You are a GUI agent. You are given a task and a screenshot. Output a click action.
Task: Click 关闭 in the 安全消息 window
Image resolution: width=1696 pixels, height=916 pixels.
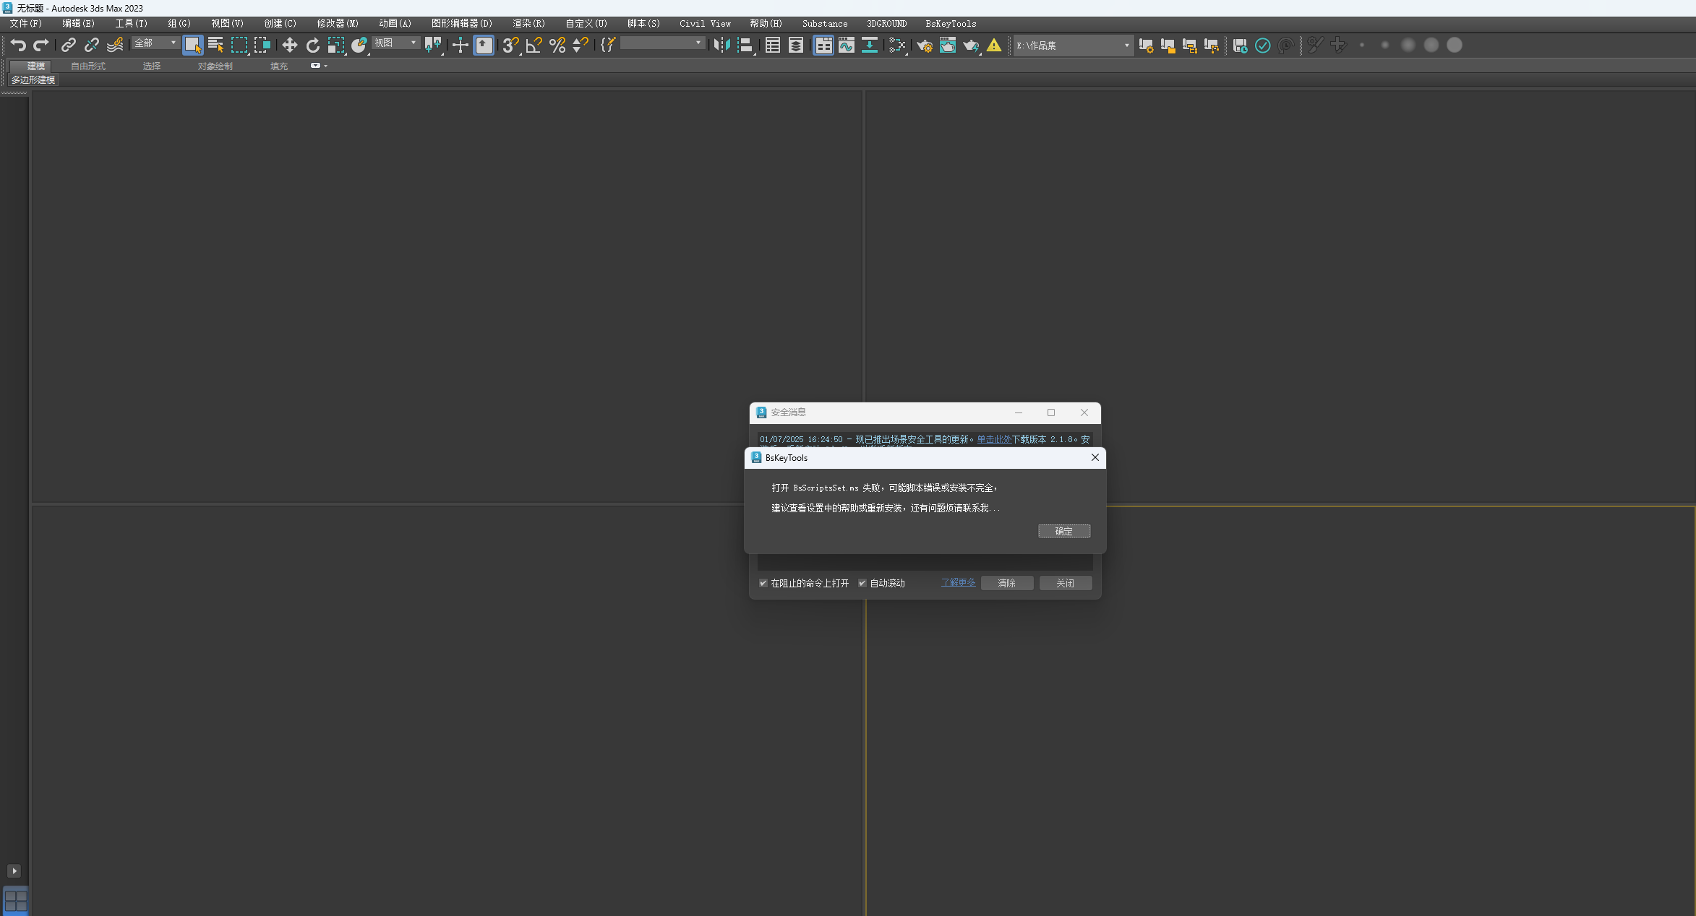(x=1066, y=583)
